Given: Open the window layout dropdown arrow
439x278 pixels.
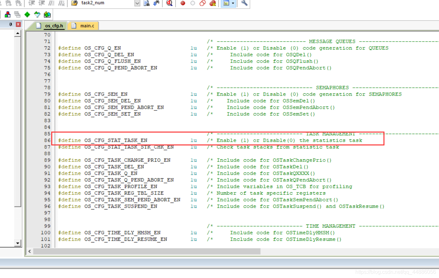Looking at the screenshot, I should tap(233, 3).
